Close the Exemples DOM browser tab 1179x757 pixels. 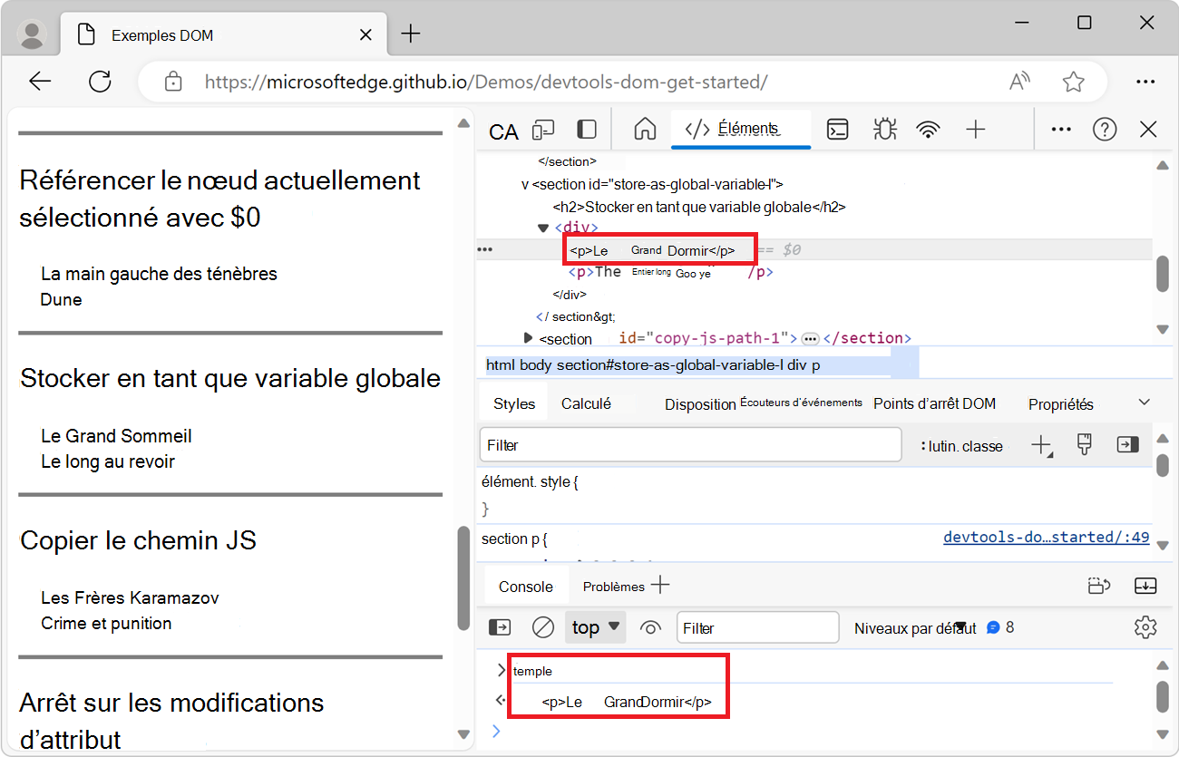click(x=366, y=34)
